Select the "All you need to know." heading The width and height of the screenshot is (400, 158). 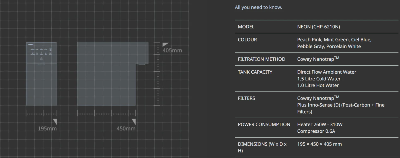click(258, 7)
